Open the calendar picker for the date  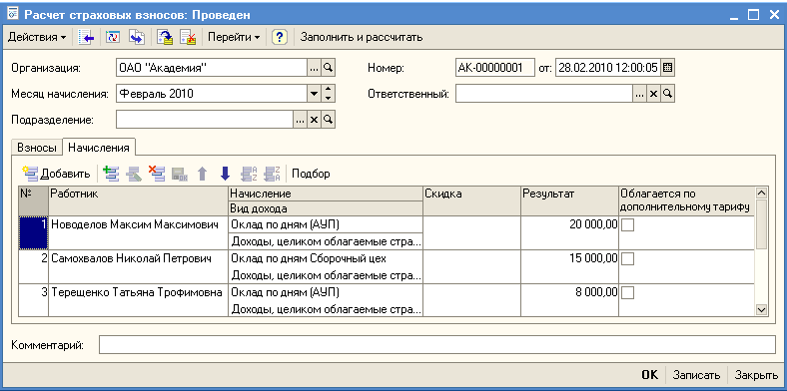coord(668,68)
